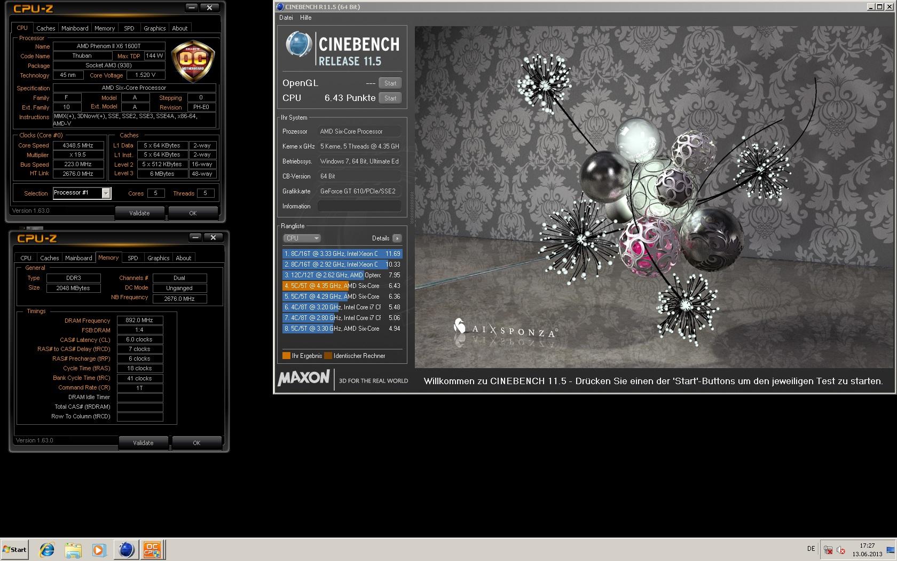Open Internet Explorer from the taskbar
Image resolution: width=897 pixels, height=561 pixels.
(47, 550)
